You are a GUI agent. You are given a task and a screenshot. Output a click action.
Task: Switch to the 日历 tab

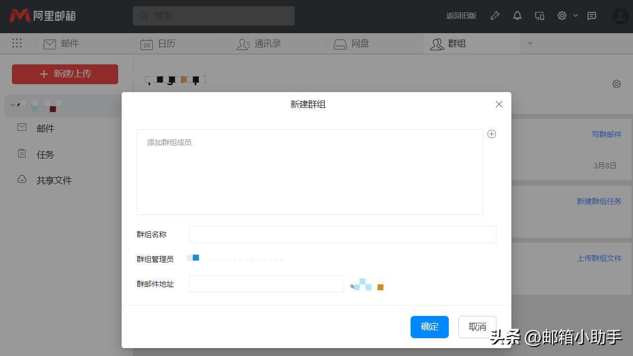pos(158,44)
